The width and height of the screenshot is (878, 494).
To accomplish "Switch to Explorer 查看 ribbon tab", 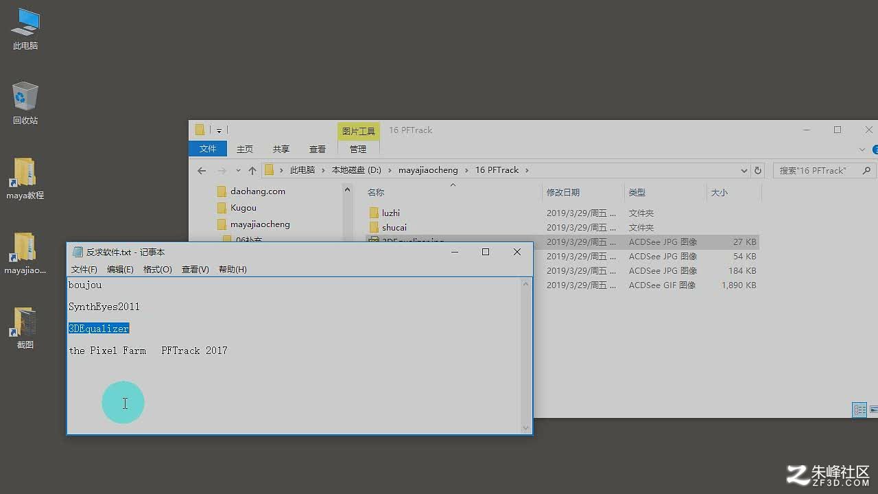I will 318,149.
